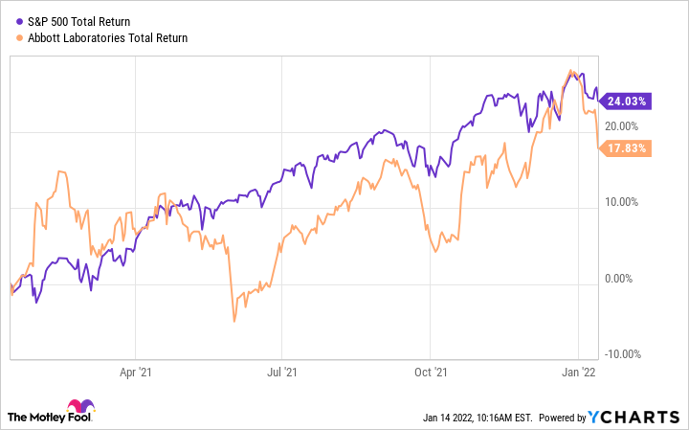Click the jester hat icon
689x430 pixels.
[x=80, y=405]
